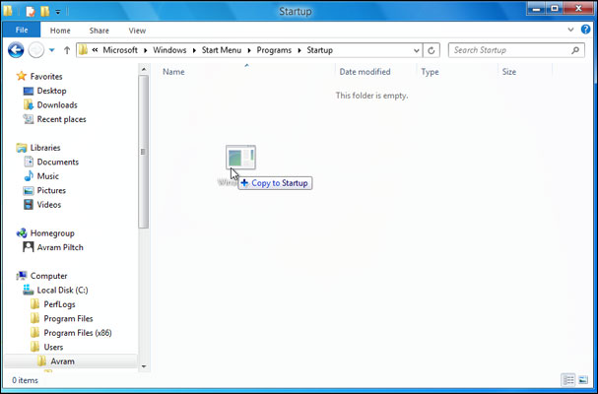Image resolution: width=598 pixels, height=394 pixels.
Task: Switch to the Share ribbon tab
Action: [100, 31]
